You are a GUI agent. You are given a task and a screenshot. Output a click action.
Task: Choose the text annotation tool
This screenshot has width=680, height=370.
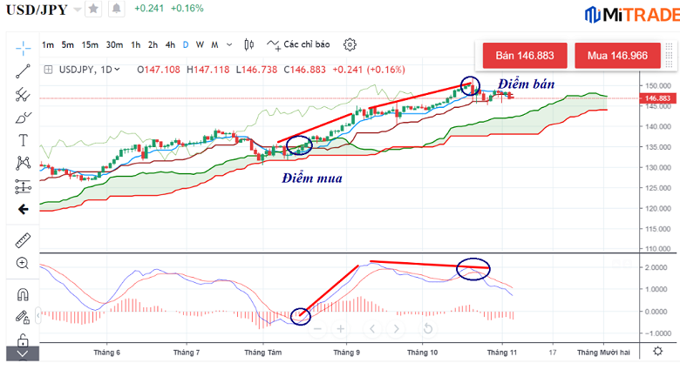click(24, 139)
